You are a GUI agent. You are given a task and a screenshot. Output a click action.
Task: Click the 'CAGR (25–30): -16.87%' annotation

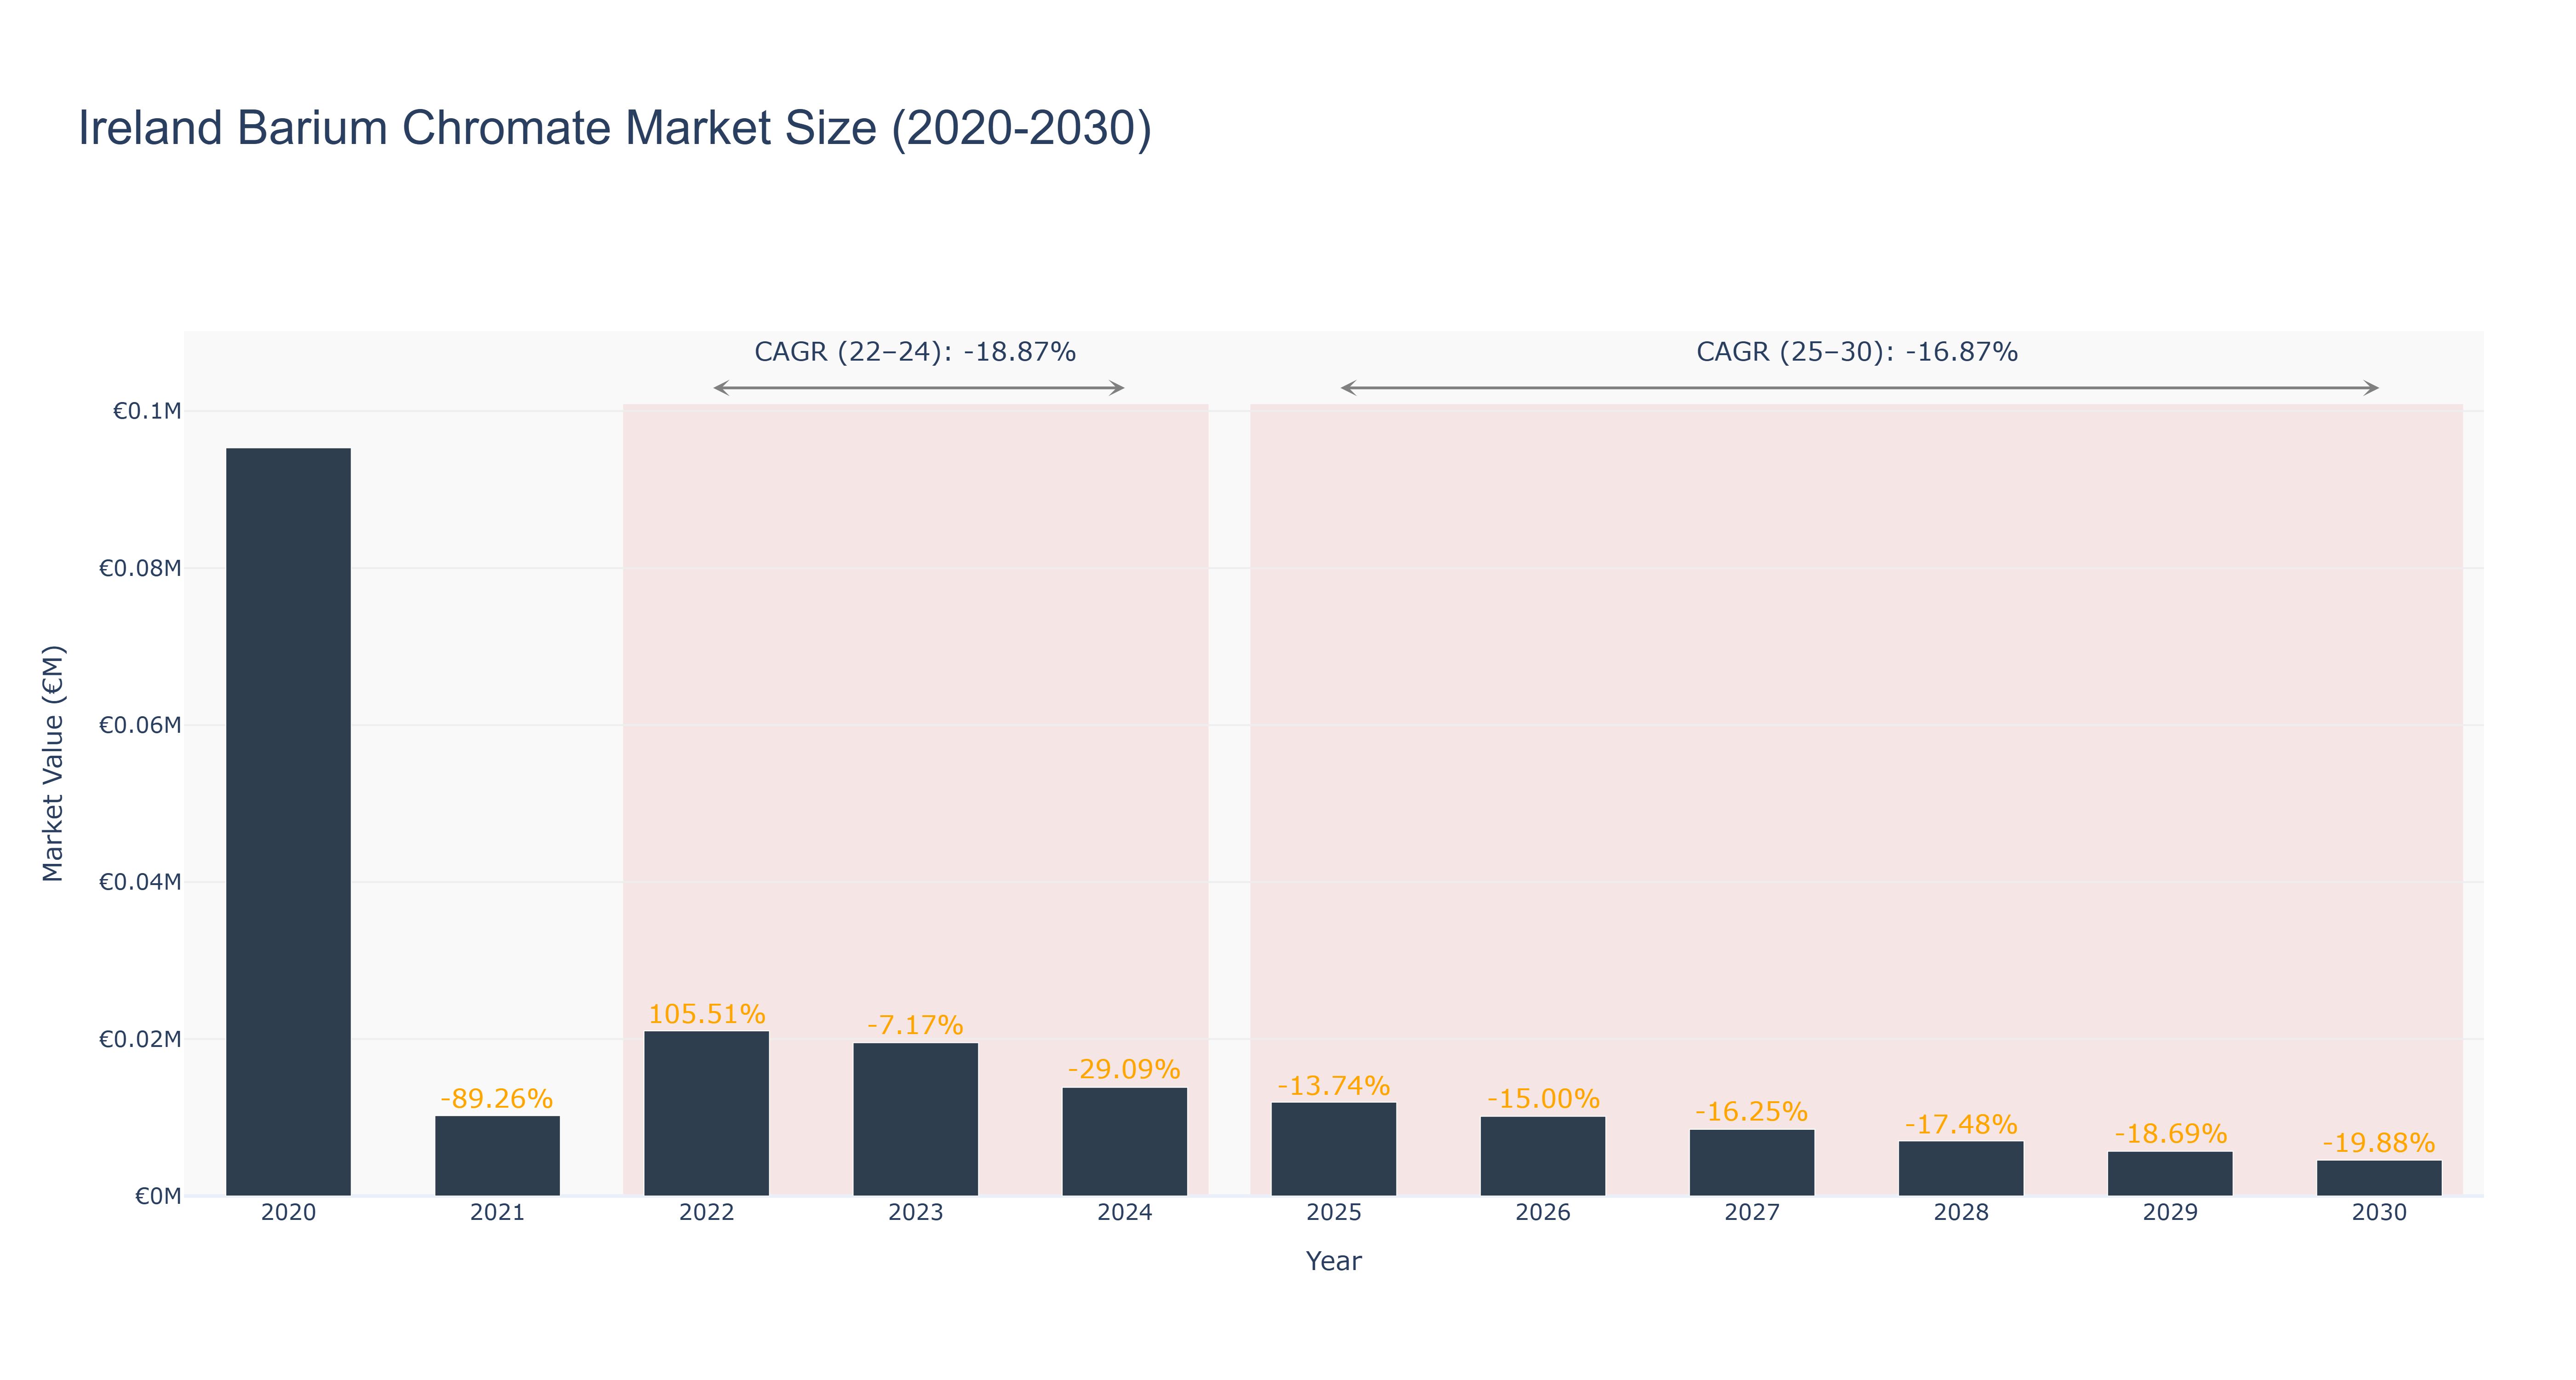(x=1857, y=352)
